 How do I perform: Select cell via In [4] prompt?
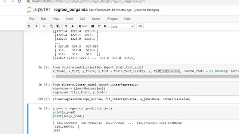click(x=44, y=84)
